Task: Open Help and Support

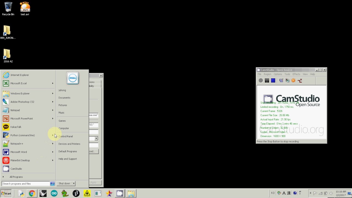Action: point(68,159)
